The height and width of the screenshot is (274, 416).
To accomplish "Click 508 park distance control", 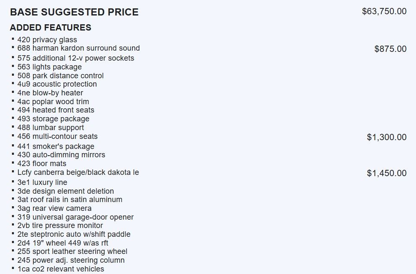I will coord(61,76).
